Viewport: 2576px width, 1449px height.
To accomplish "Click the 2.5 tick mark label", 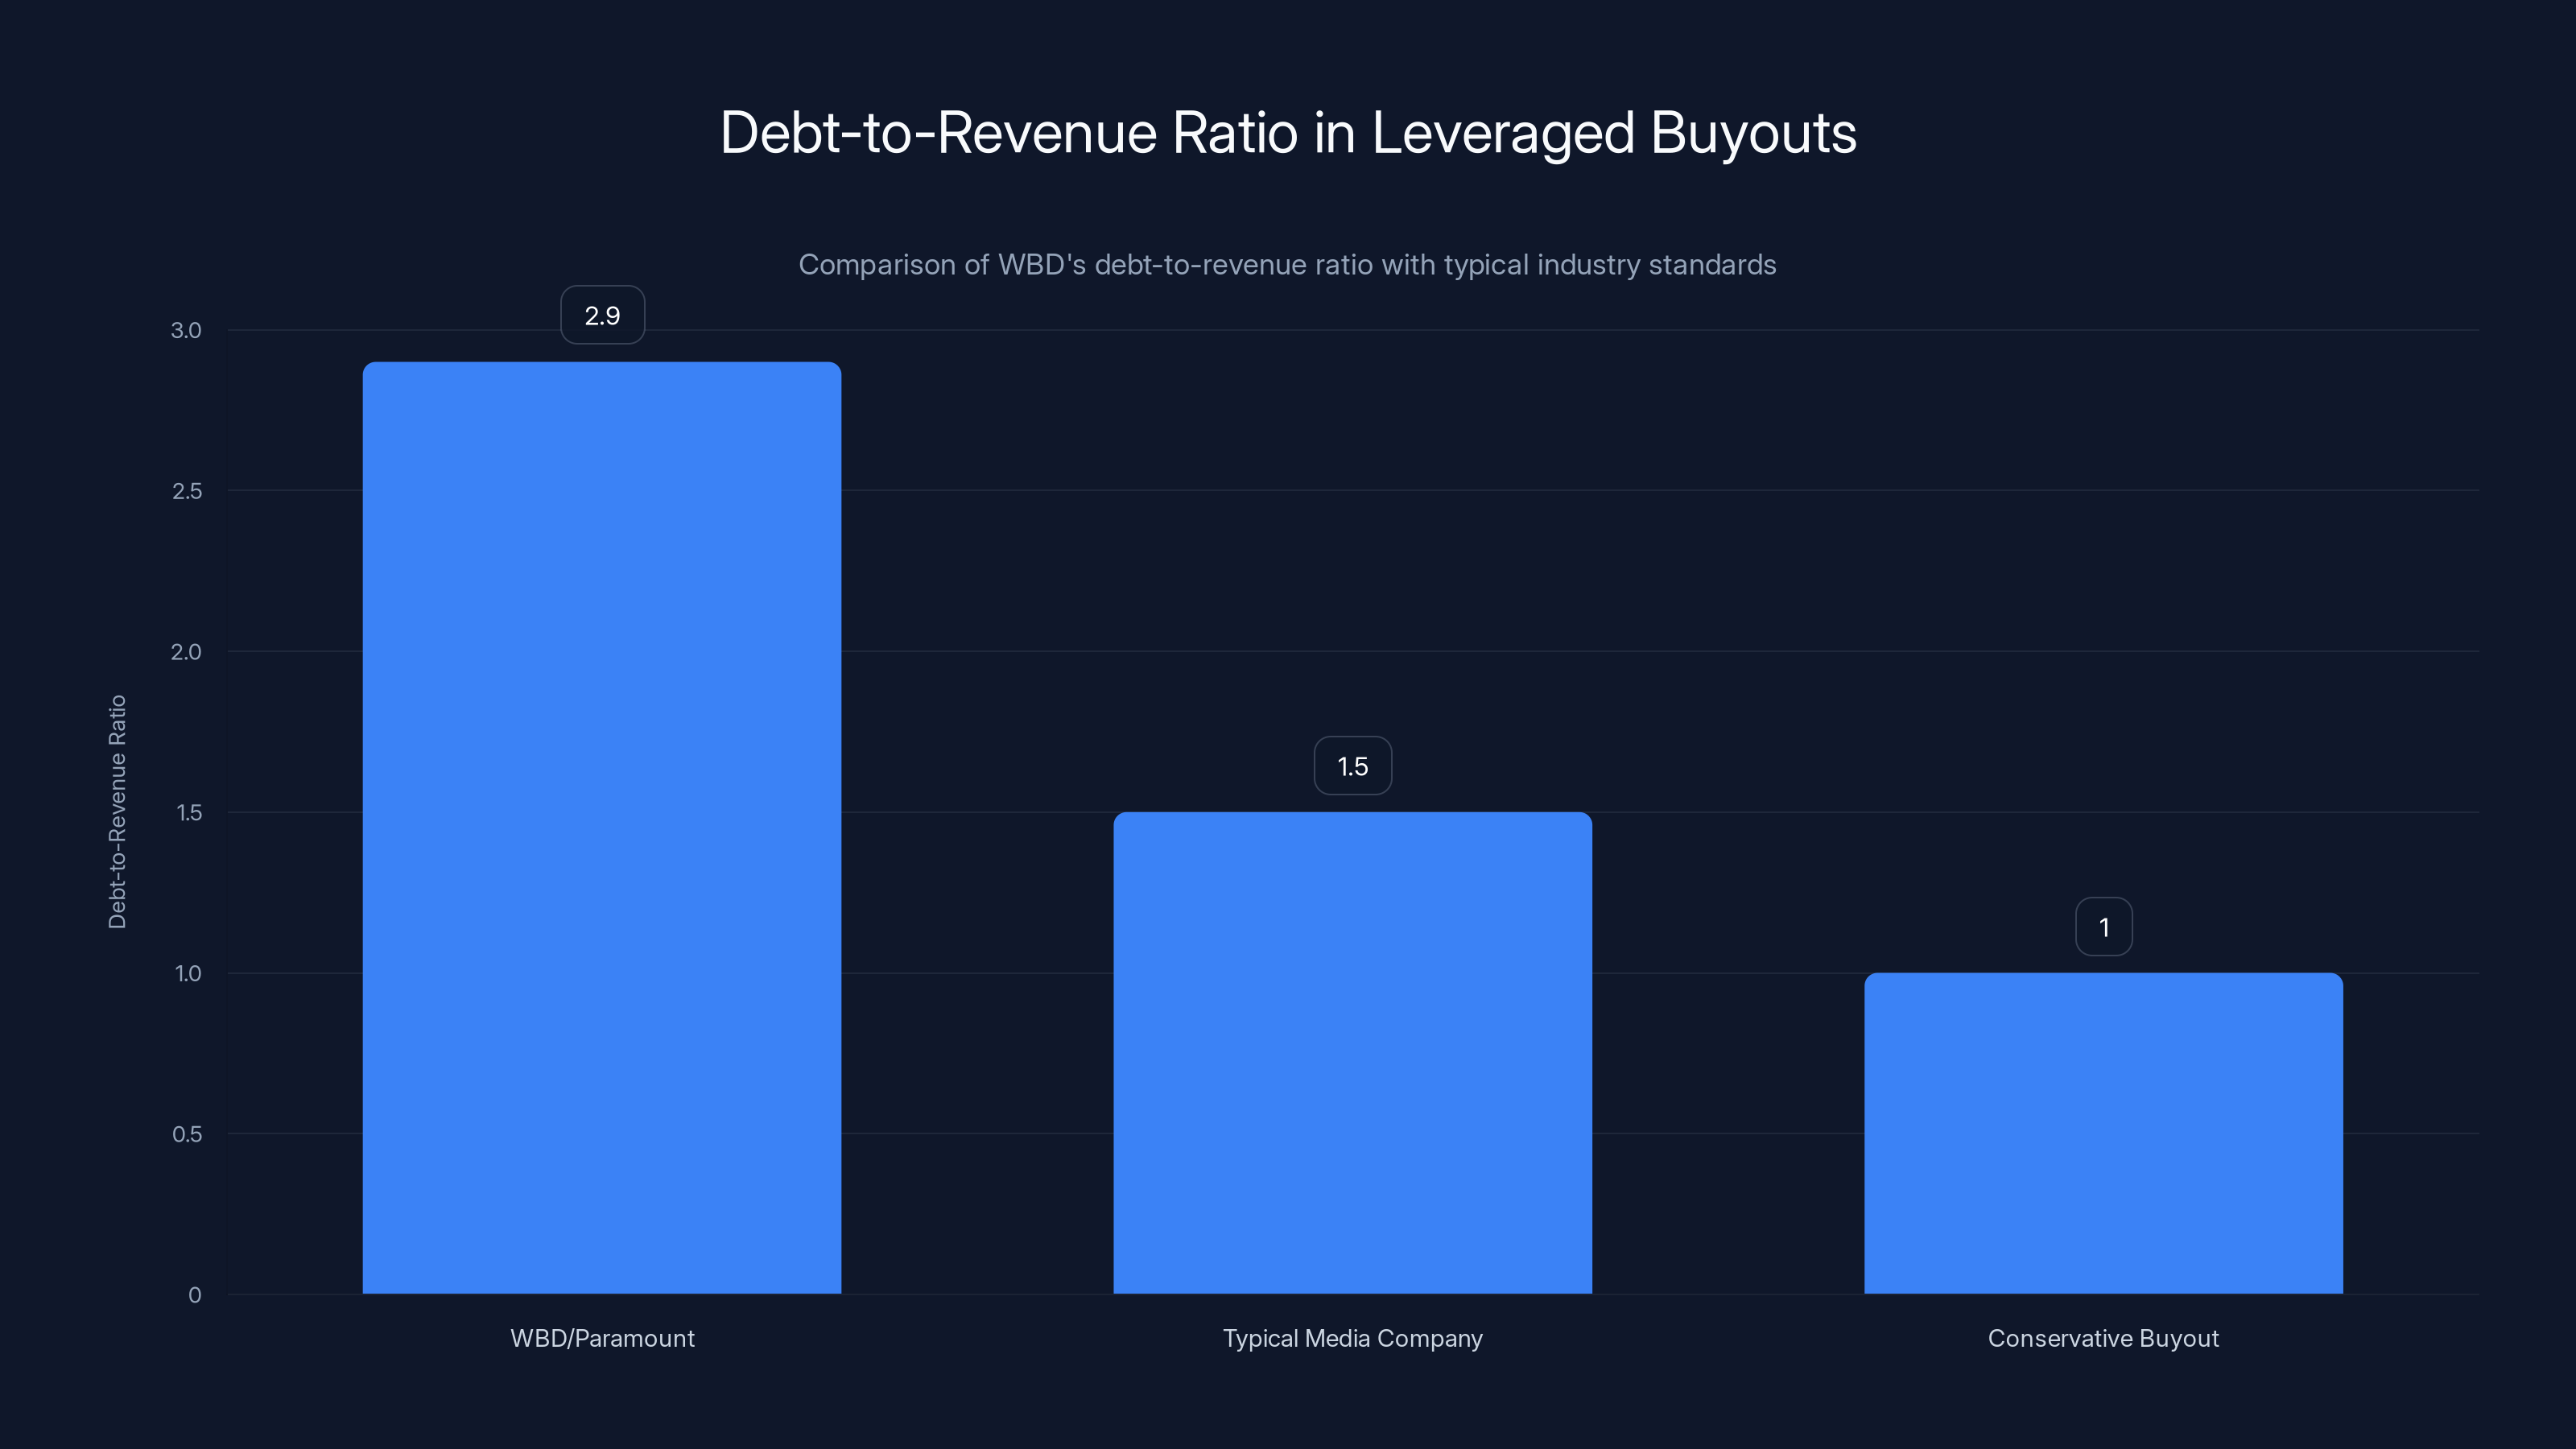I will click(x=186, y=491).
